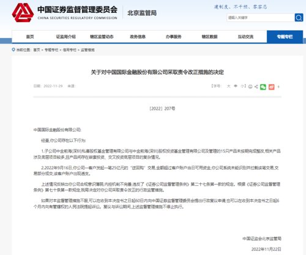Click the plus more-sharing icon
The width and height of the screenshot is (306, 255).
[278, 87]
